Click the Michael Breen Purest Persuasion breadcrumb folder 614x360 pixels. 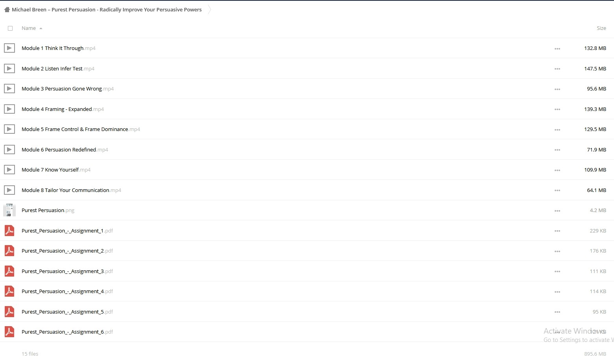pos(107,9)
